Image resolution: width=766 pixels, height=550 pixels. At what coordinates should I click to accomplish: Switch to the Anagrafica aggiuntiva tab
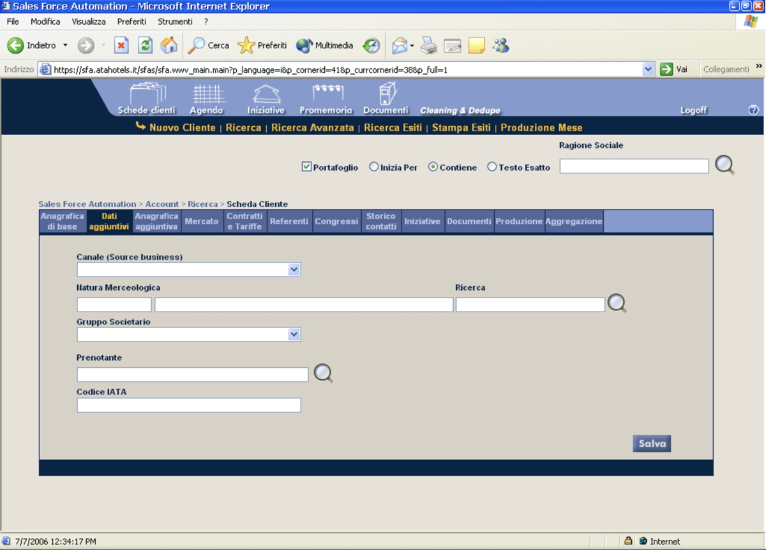[x=156, y=221]
